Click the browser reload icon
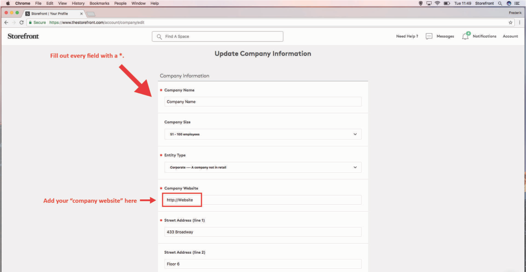This screenshot has width=526, height=272. 21,22
